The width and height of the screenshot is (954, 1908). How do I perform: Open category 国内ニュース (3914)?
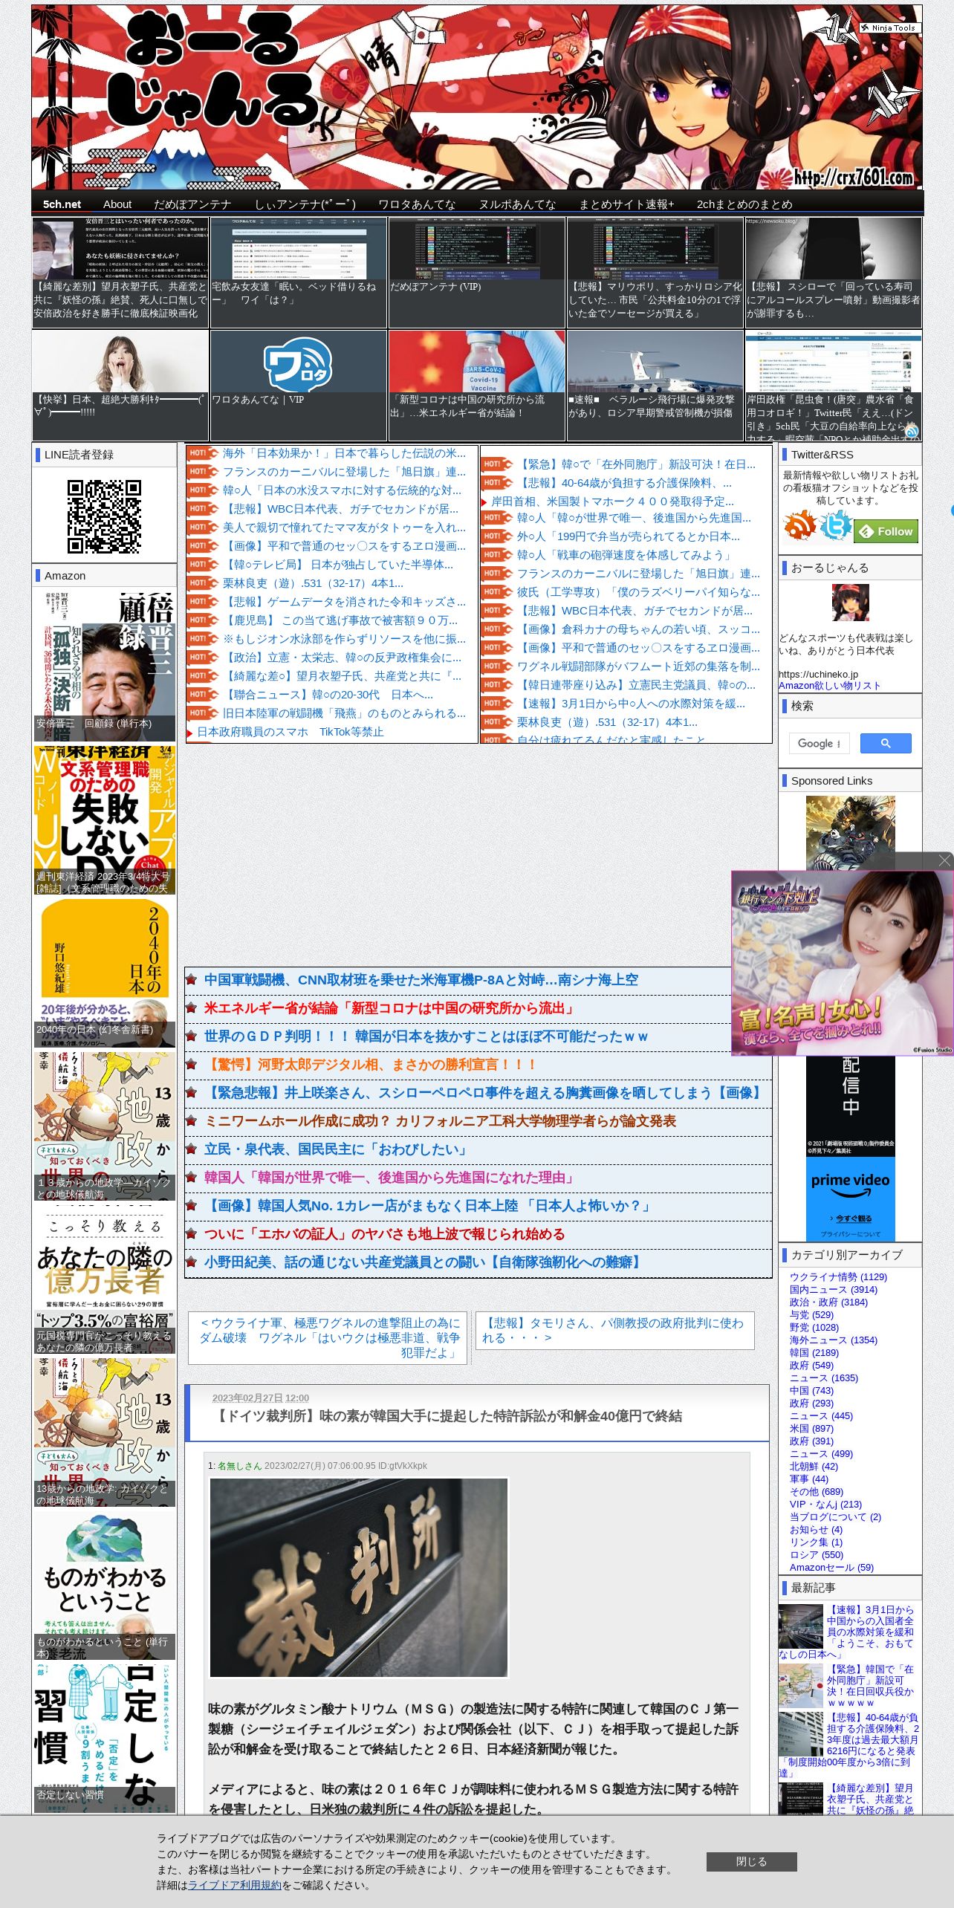834,1290
